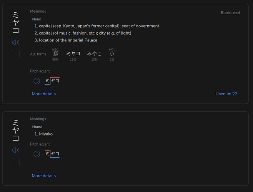Select the 都 alternate form at 65%
Image resolution: width=253 pixels, height=192 pixels.
click(x=55, y=55)
